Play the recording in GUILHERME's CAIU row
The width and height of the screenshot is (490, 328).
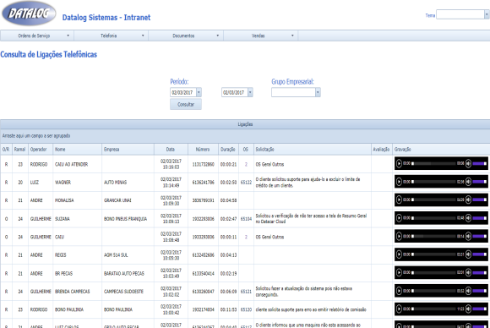click(x=399, y=236)
